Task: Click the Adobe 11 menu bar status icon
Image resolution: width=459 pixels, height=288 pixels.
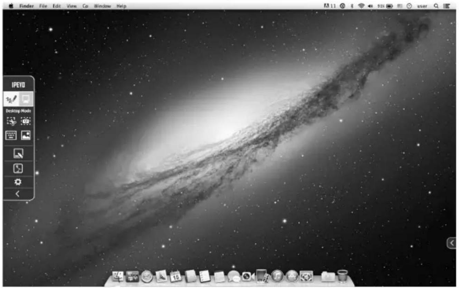Action: click(x=329, y=6)
